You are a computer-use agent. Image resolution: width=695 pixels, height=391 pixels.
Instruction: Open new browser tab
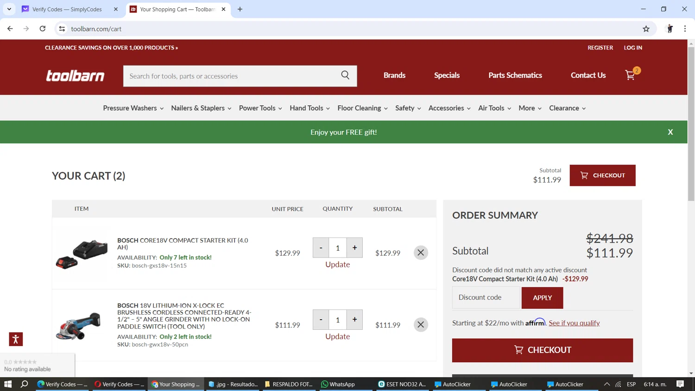tap(240, 9)
